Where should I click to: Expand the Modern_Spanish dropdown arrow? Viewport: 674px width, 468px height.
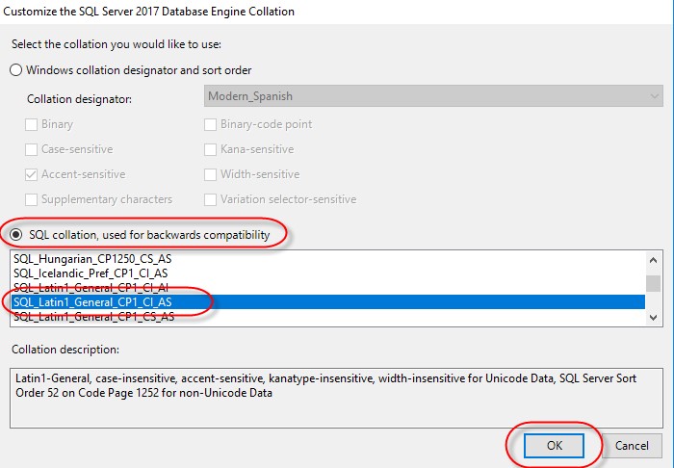tap(655, 97)
